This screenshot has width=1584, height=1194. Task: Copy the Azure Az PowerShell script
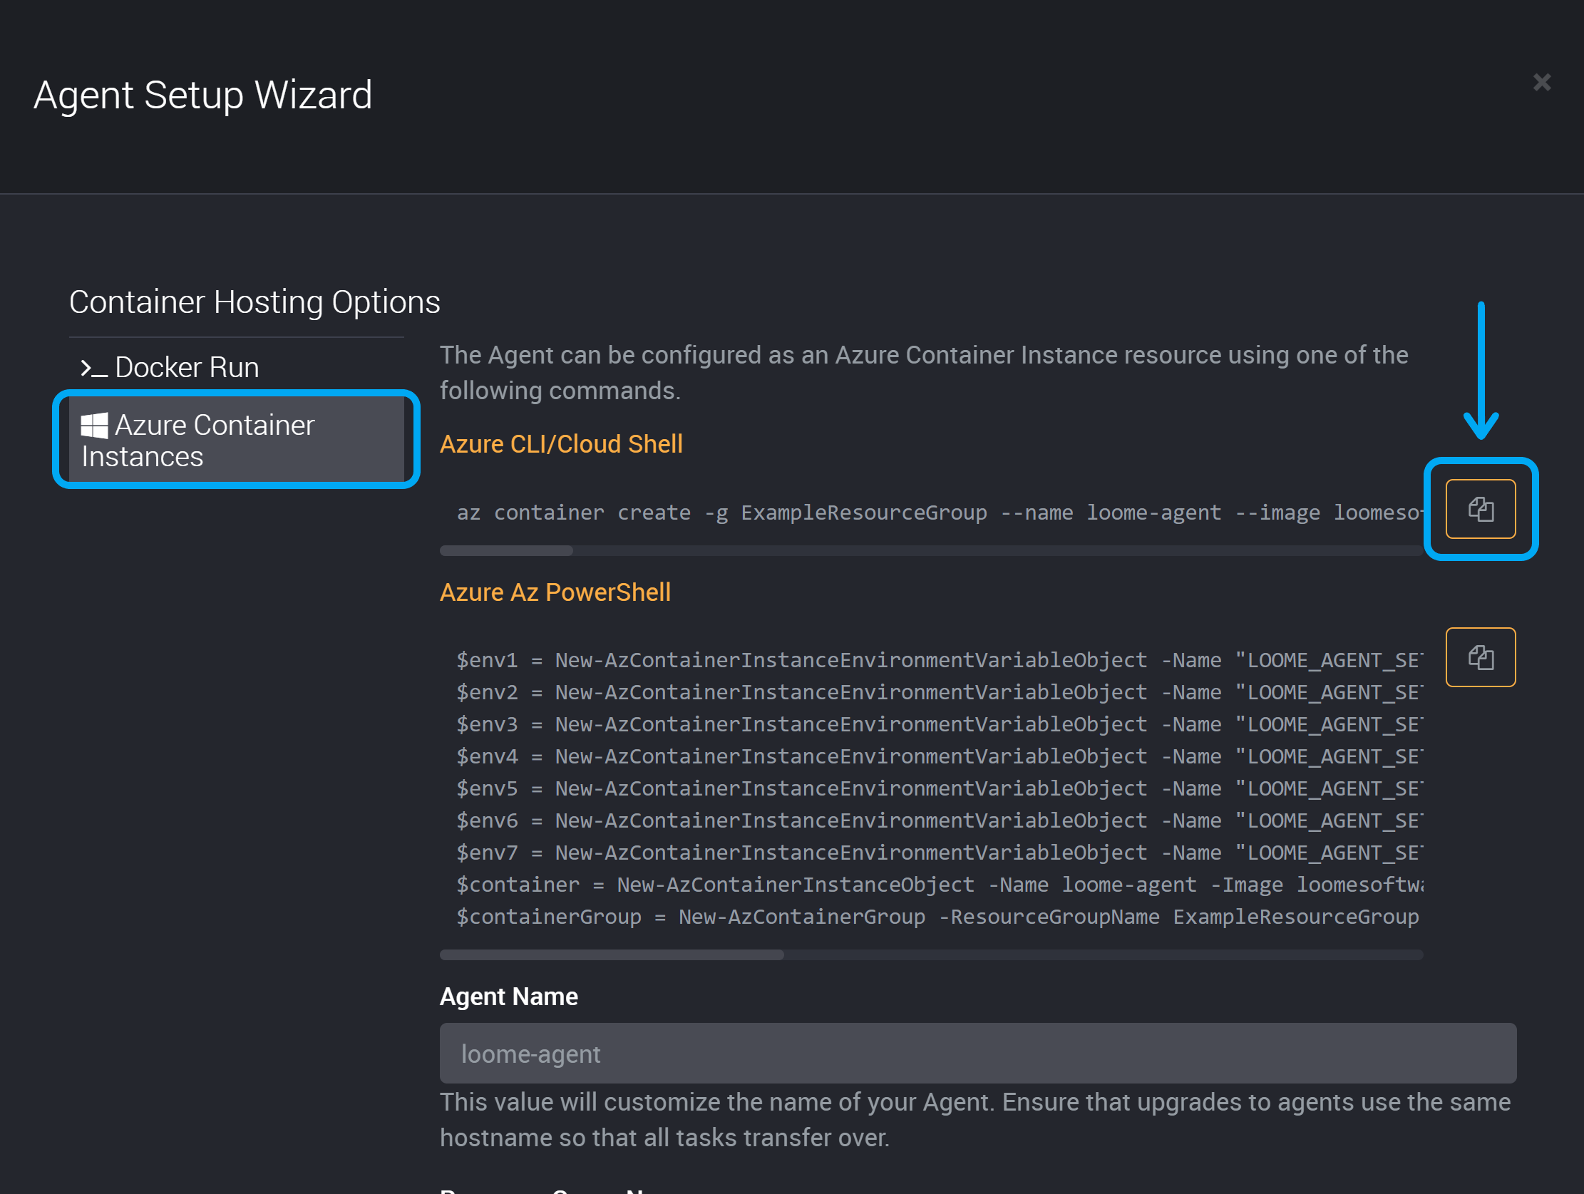[x=1480, y=657]
